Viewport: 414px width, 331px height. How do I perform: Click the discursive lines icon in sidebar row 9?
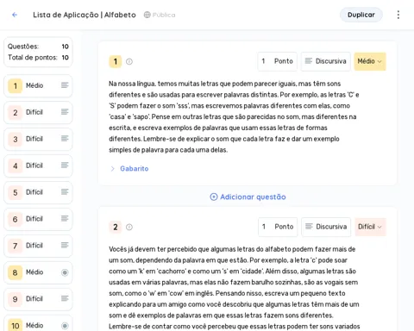click(65, 298)
